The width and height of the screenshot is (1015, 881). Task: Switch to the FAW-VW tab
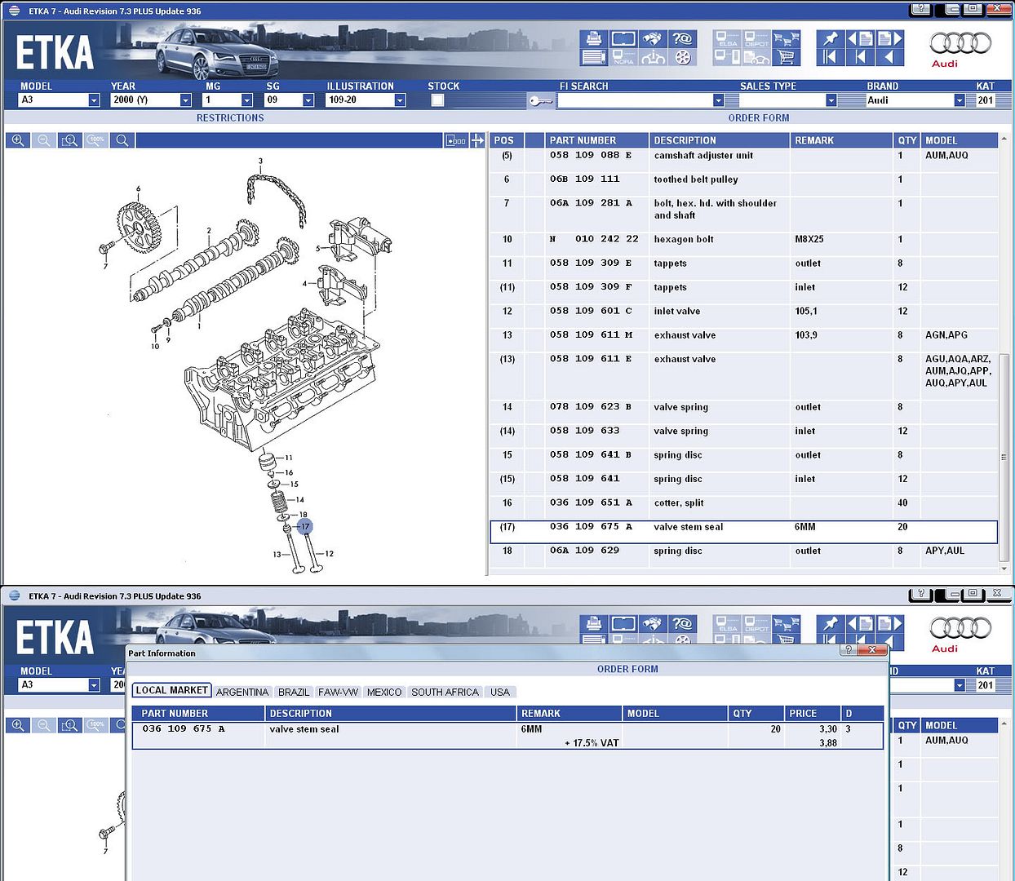pos(338,692)
